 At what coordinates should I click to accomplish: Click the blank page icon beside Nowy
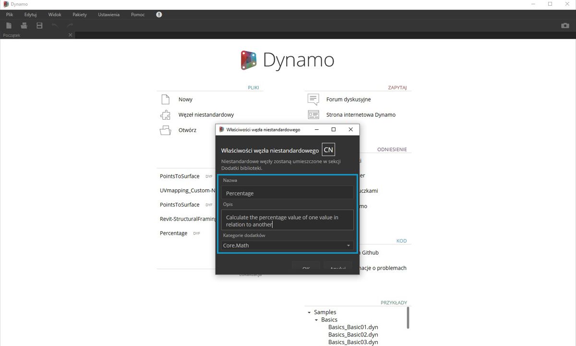166,99
